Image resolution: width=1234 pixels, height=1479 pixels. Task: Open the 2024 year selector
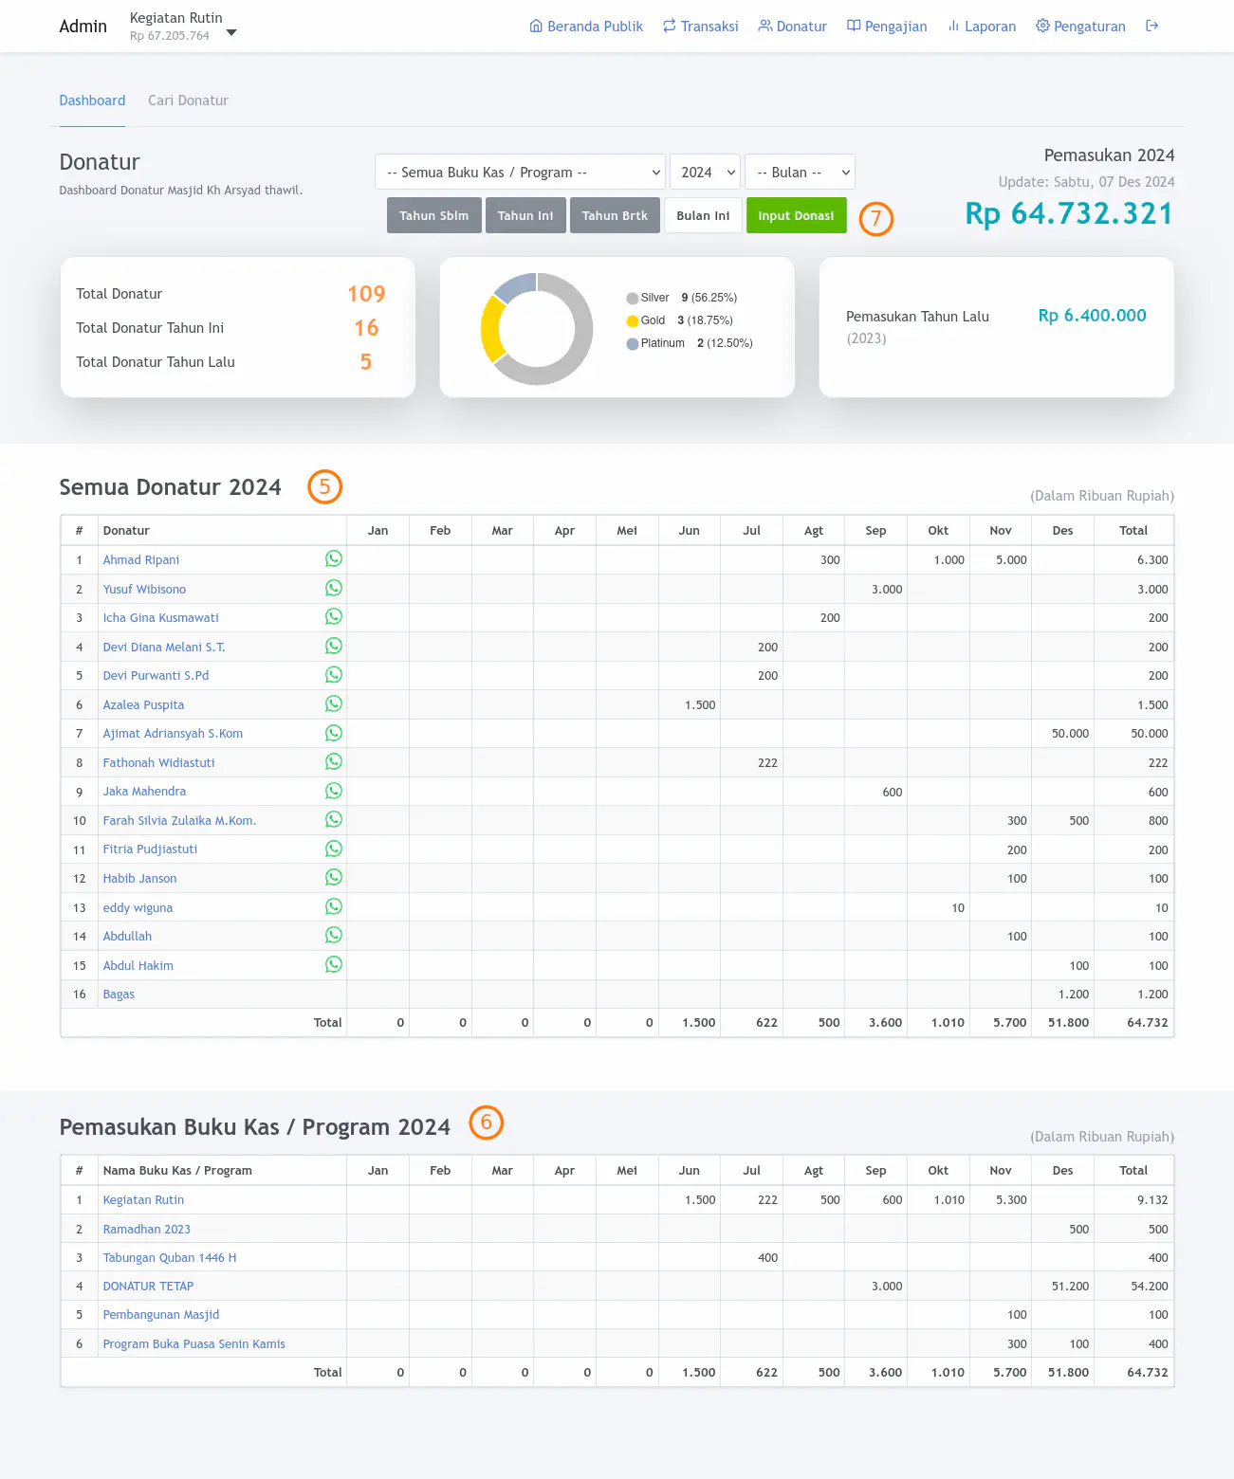[x=705, y=173]
